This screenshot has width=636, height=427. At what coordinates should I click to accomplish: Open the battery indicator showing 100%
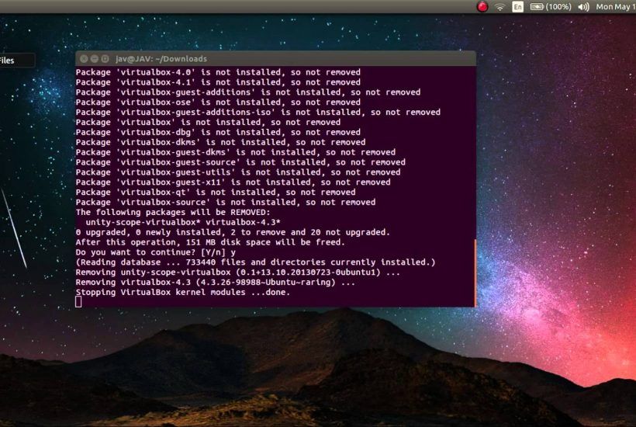pos(551,7)
